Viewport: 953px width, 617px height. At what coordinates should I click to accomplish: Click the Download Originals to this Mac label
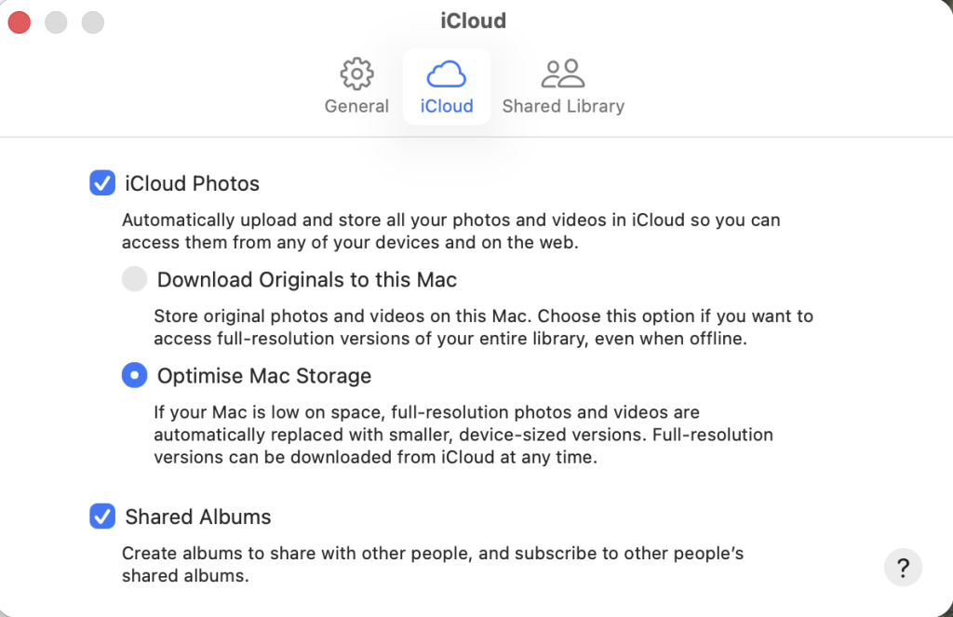(307, 279)
